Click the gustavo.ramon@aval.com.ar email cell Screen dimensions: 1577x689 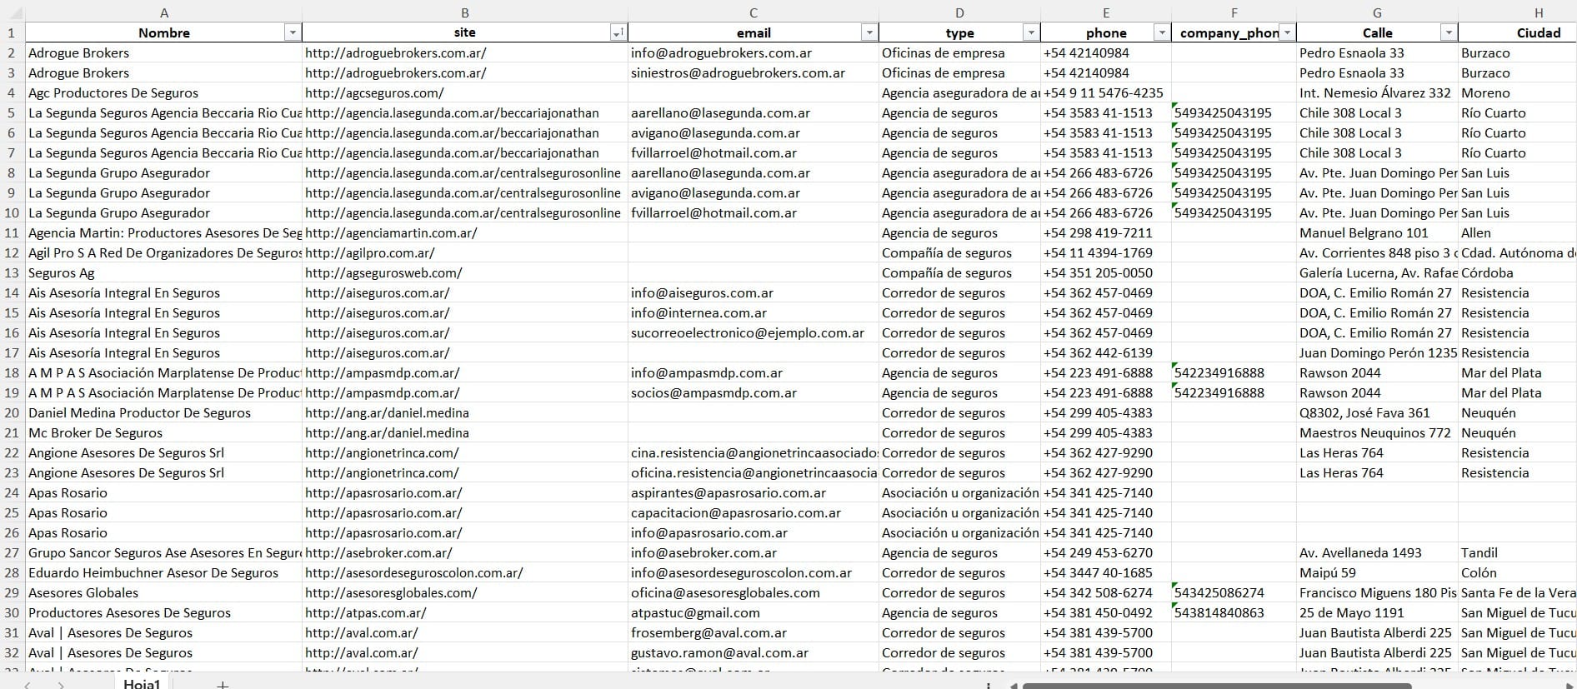point(753,652)
